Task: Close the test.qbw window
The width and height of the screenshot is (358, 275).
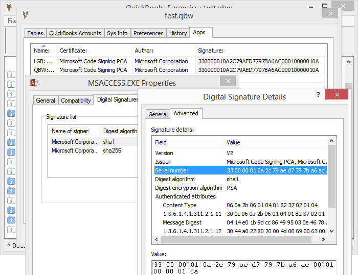Action: 330,14
